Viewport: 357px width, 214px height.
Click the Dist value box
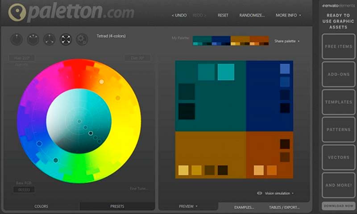pyautogui.click(x=137, y=58)
